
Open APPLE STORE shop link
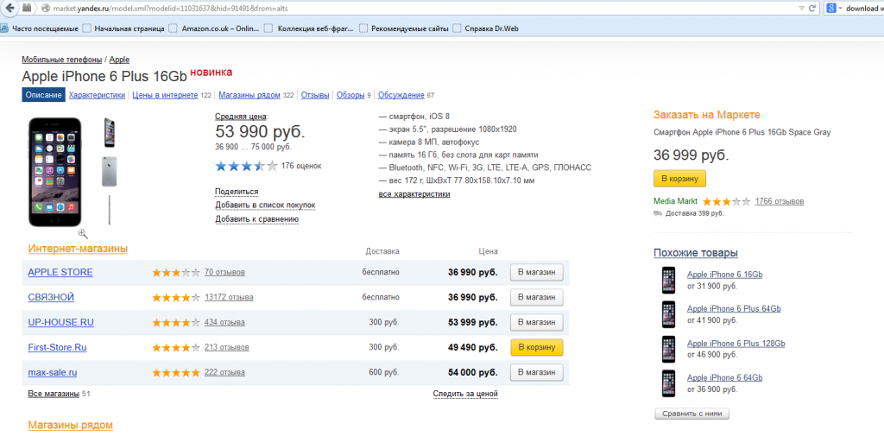coord(60,273)
